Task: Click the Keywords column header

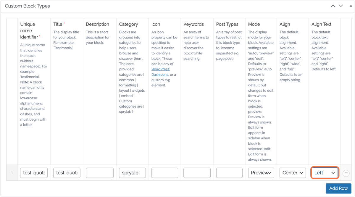Action: coord(193,24)
